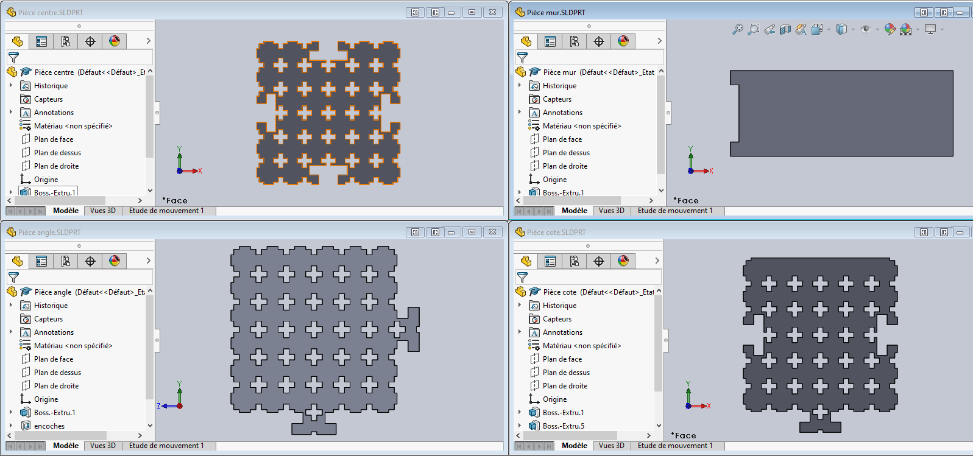Open ConfigurationManager tab in Pièce angle panel
Viewport: 973px width, 456px height.
tap(66, 261)
